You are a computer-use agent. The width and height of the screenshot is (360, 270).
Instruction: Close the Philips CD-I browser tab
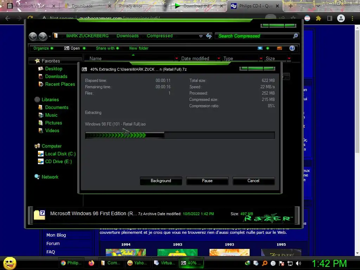click(x=277, y=6)
